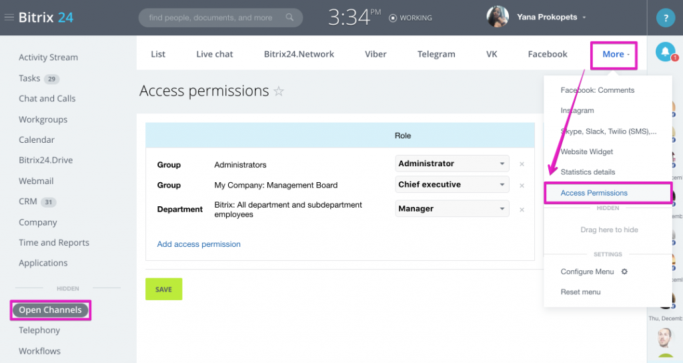Click the Configure Menu gear icon
The image size is (683, 363).
624,272
